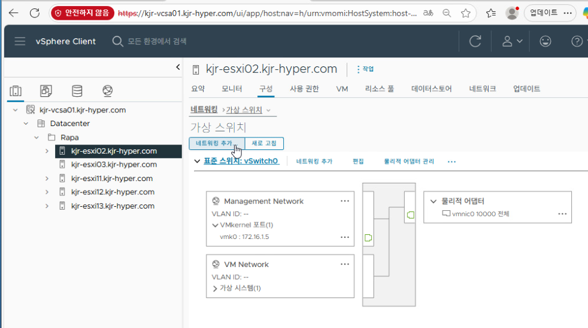Click the vSphere Client title
Viewport: 588px width, 328px height.
66,41
